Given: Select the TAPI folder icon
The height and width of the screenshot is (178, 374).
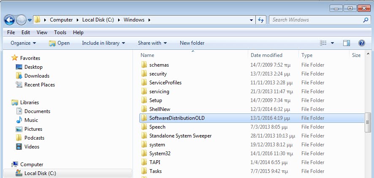Looking at the screenshot, I should 144,162.
